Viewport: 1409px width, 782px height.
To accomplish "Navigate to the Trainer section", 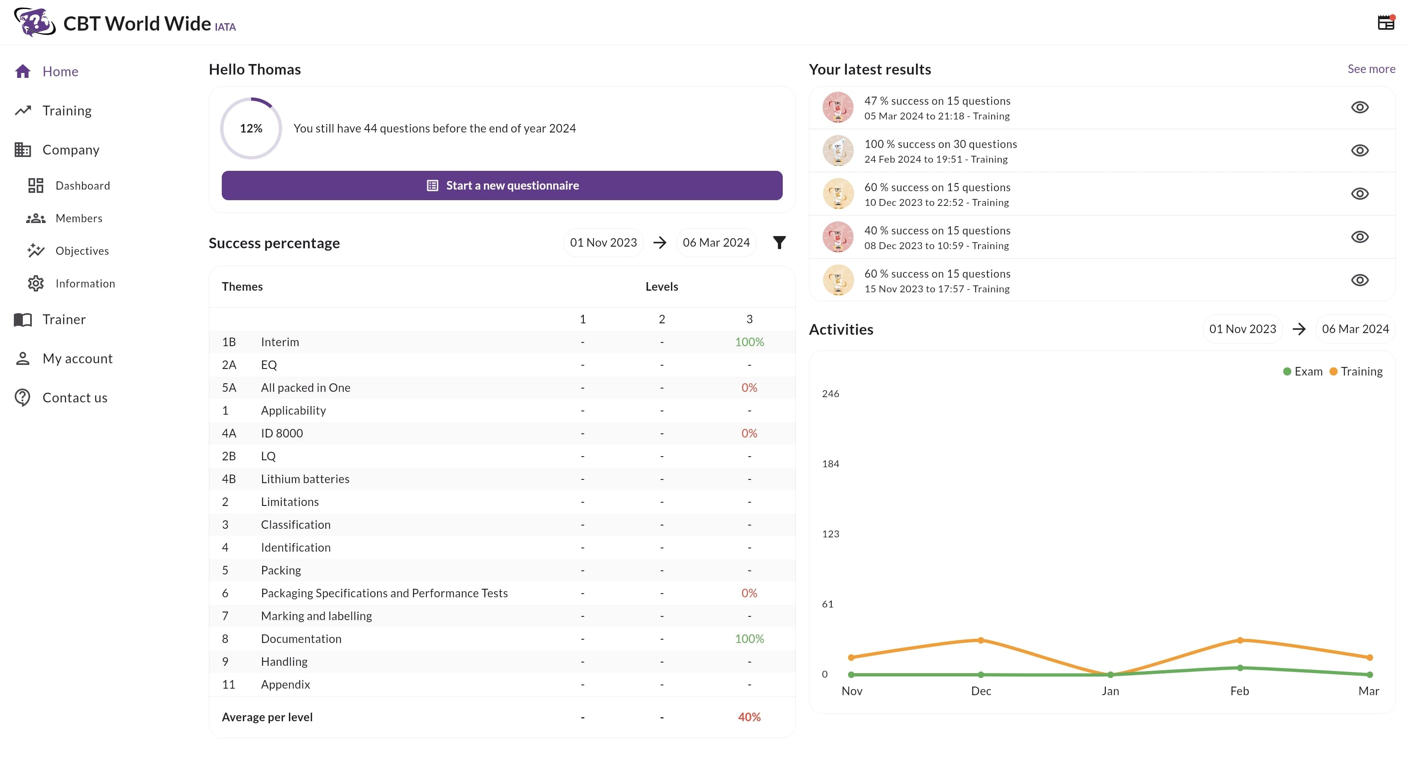I will [64, 319].
